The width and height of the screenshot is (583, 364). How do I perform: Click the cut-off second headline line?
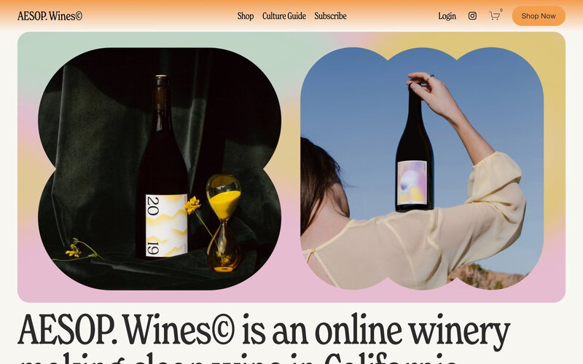coord(238,358)
